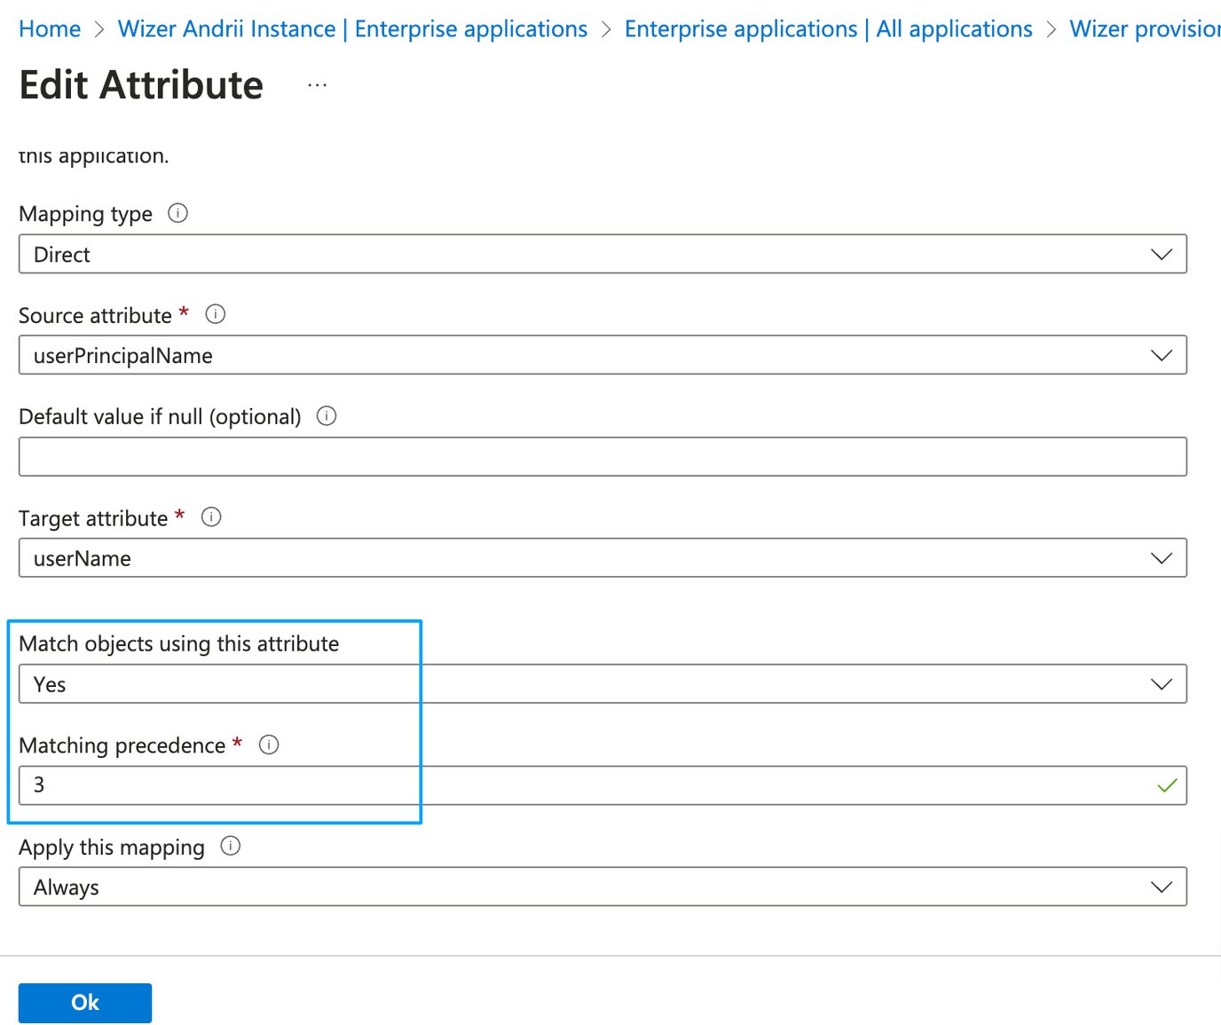Viewport: 1221px width, 1025px height.
Task: Navigate to Home via the breadcrumb
Action: (49, 28)
